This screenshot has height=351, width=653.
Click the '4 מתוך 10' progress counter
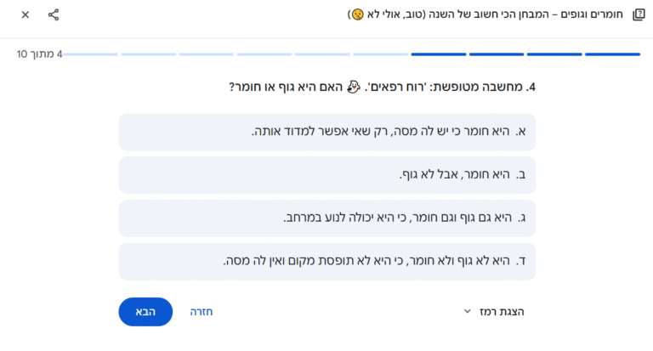coord(39,54)
